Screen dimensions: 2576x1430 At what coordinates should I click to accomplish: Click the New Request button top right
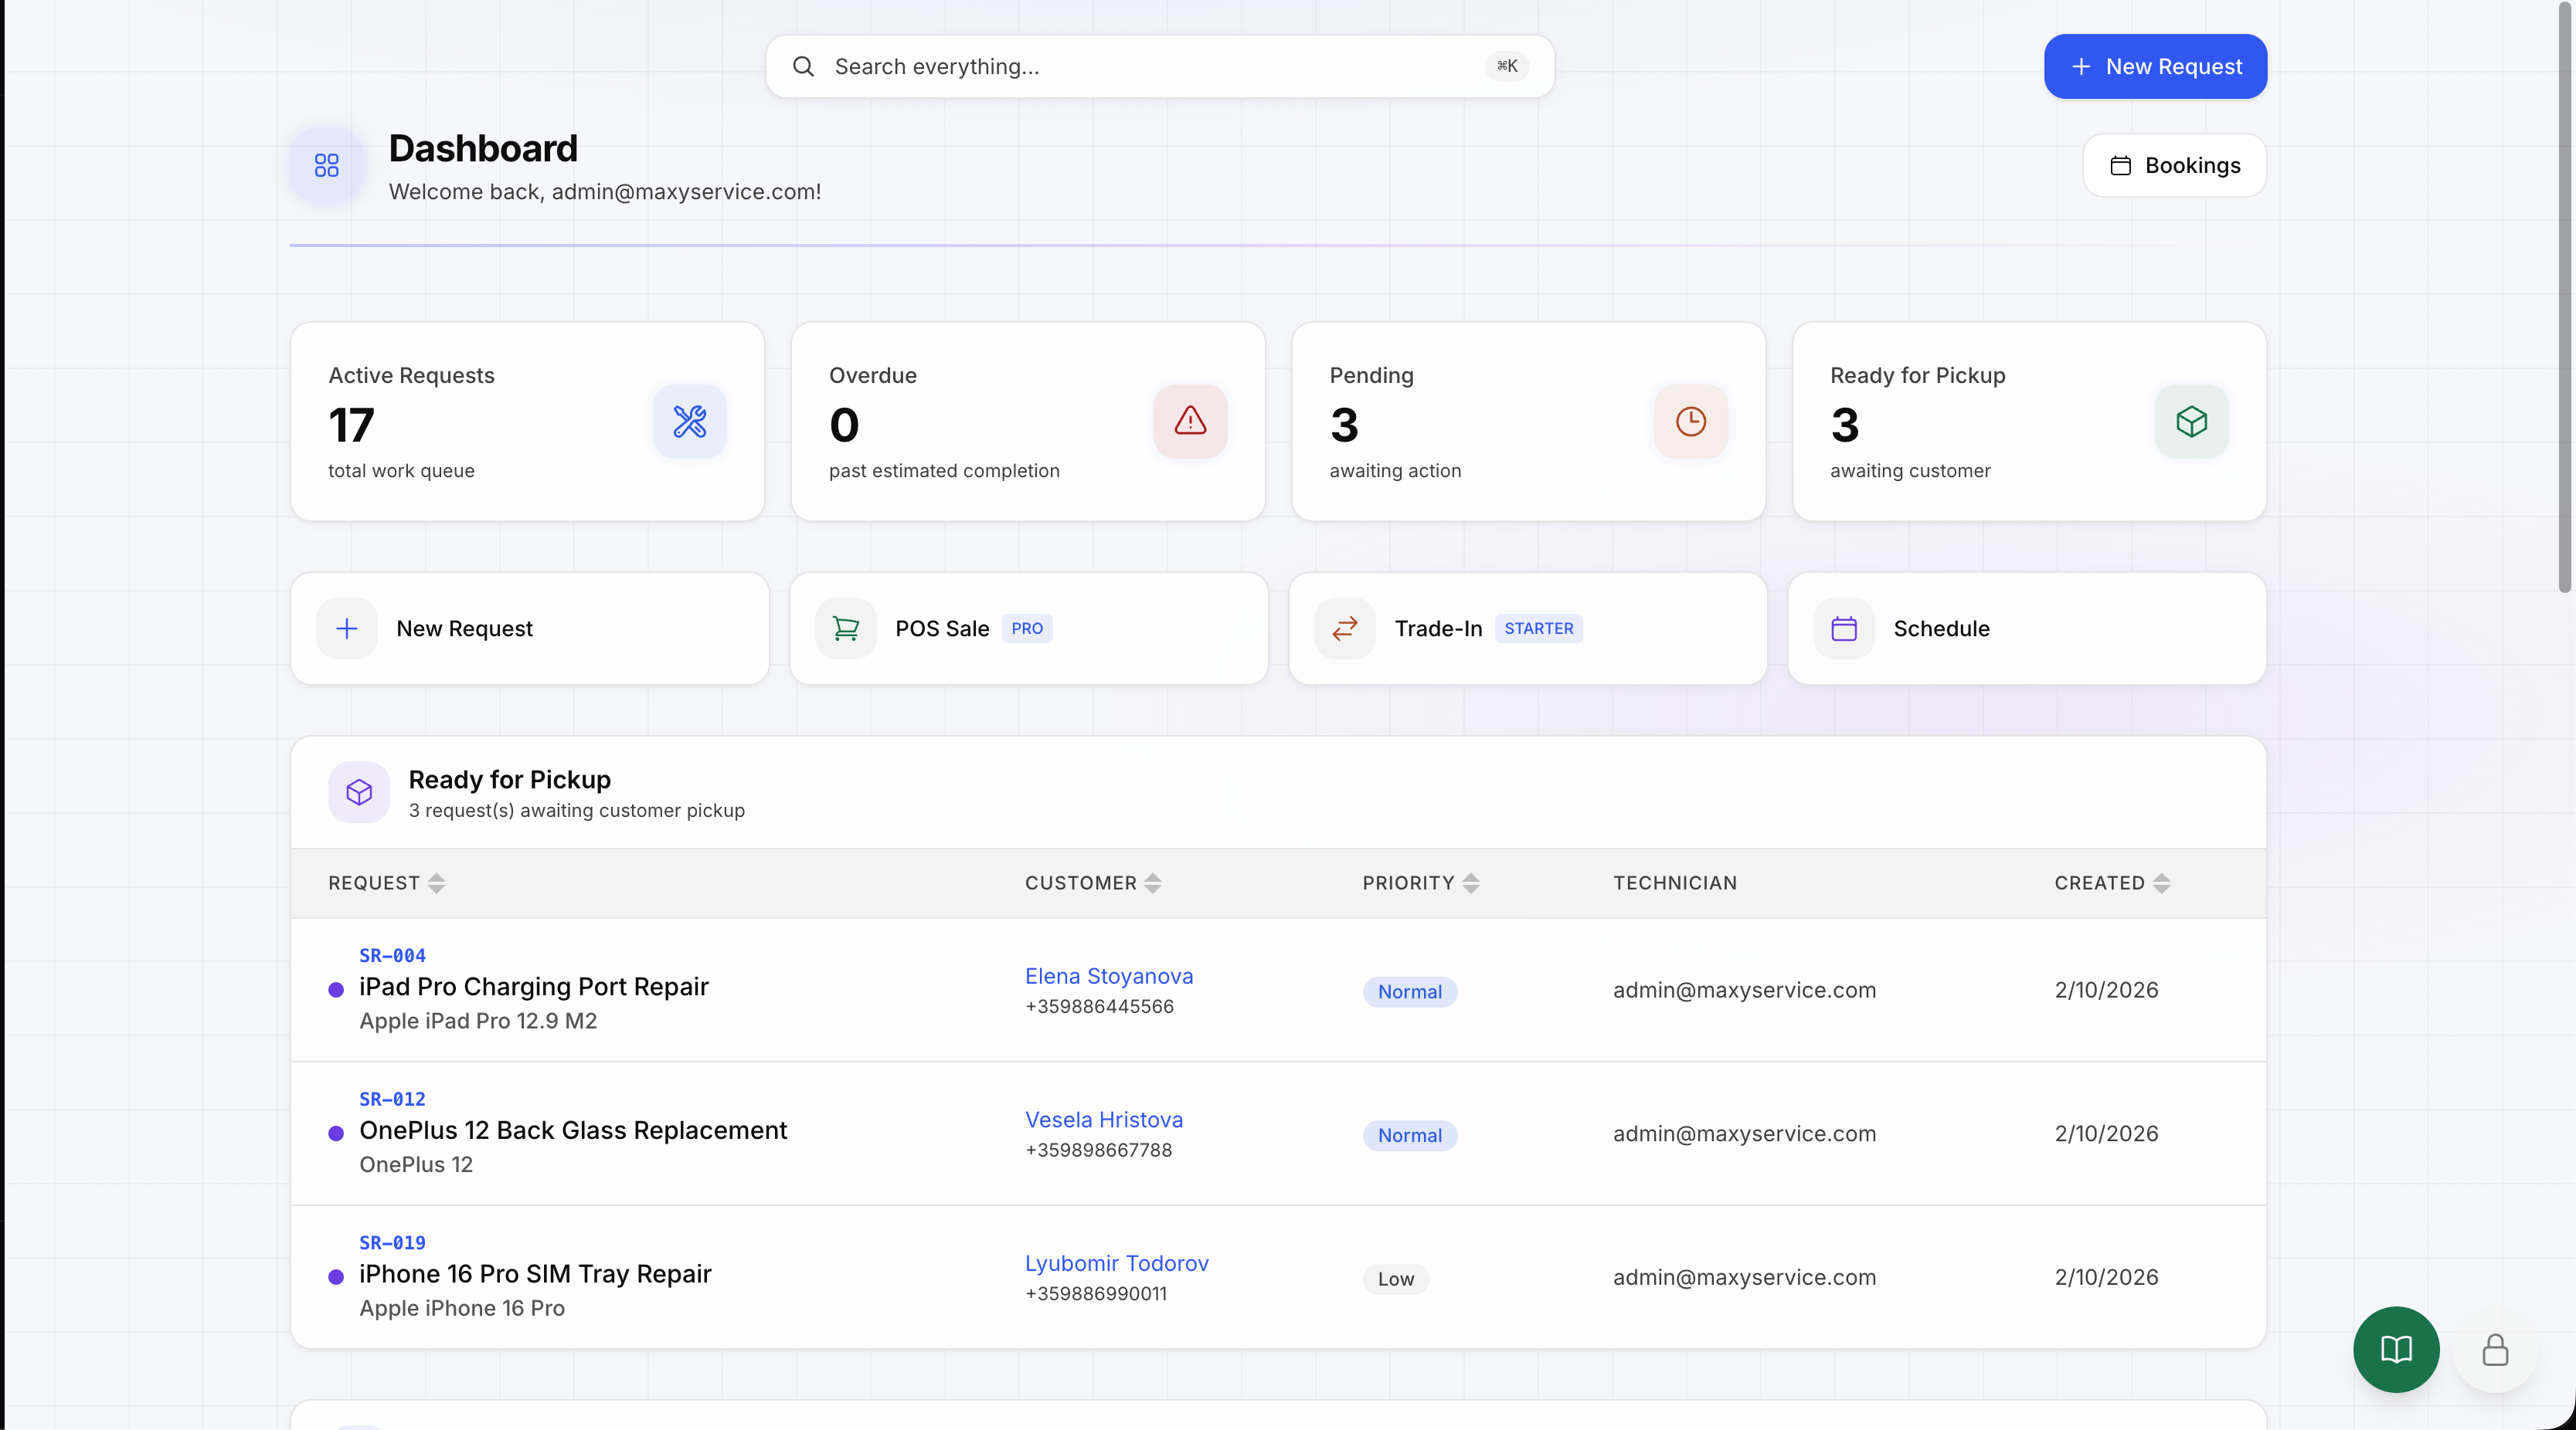point(2155,66)
